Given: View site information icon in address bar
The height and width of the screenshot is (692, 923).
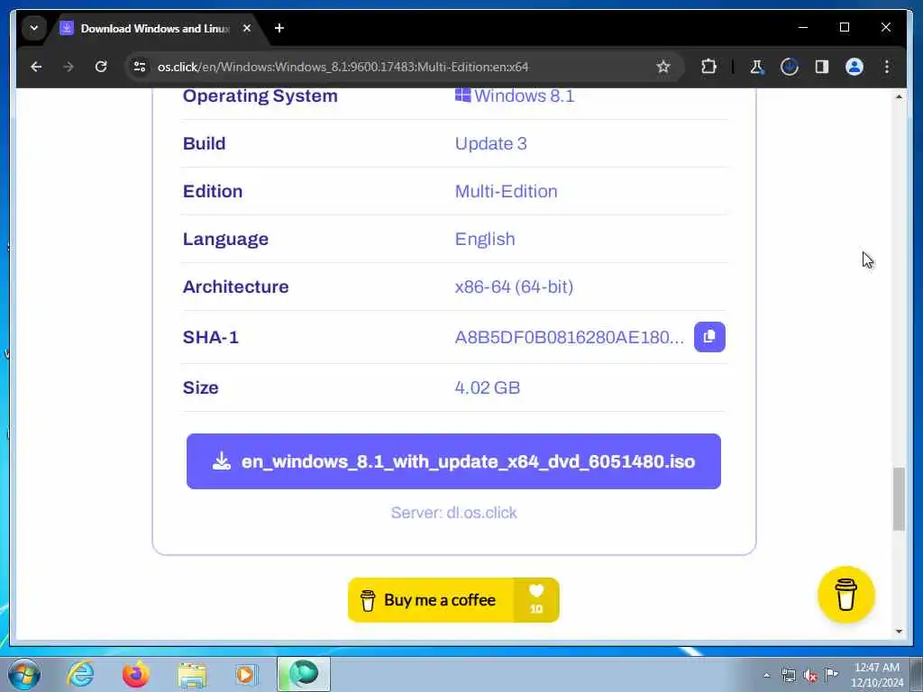Looking at the screenshot, I should 140,67.
